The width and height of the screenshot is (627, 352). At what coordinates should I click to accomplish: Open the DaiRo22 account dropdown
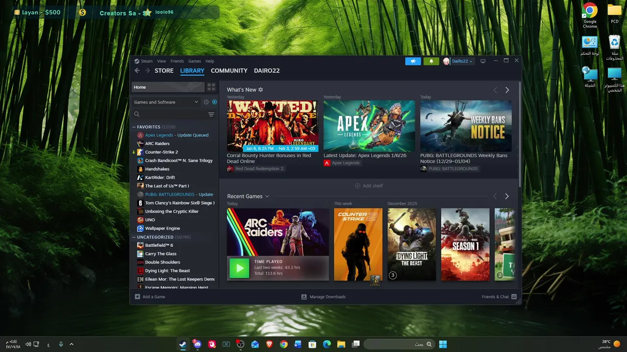[458, 61]
